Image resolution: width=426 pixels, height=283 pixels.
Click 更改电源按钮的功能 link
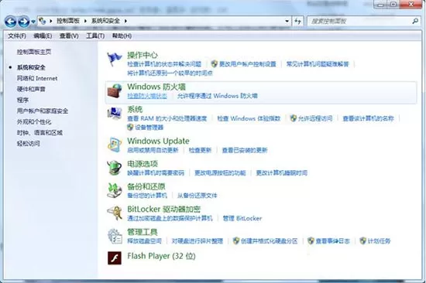coord(220,173)
